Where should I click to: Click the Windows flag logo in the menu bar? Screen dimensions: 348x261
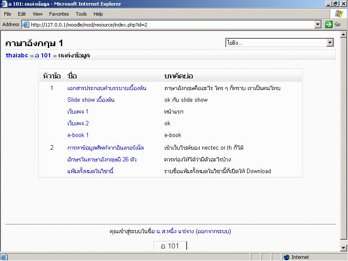click(x=338, y=14)
